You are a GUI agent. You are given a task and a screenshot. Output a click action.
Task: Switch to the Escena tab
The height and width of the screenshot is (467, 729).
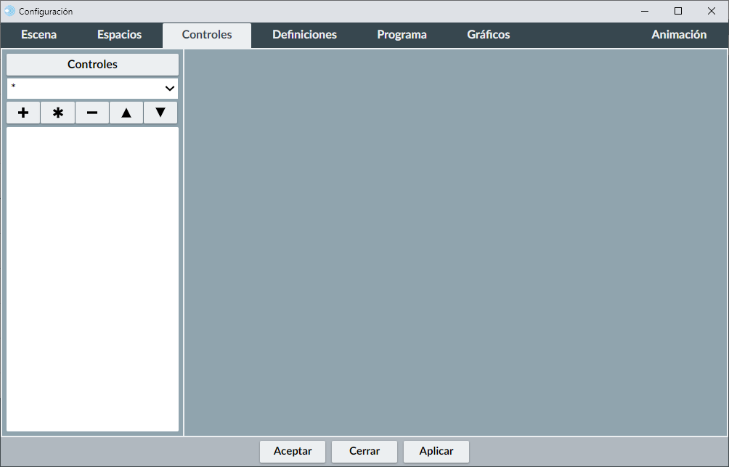39,35
